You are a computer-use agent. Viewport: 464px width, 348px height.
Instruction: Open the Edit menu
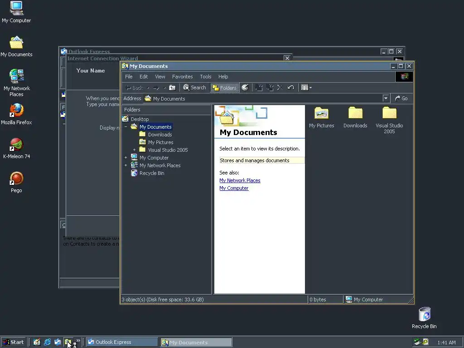pos(144,77)
